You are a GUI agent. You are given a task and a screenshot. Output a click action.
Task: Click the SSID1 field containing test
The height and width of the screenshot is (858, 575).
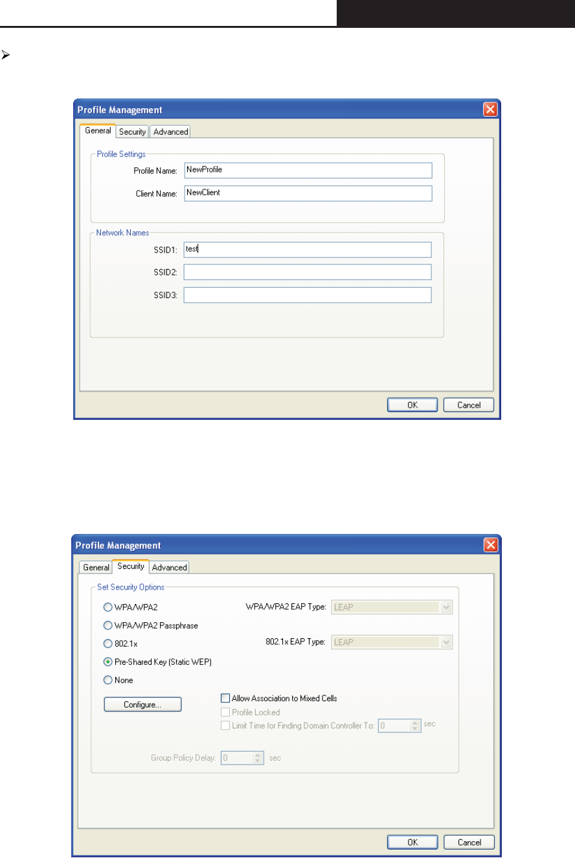tap(308, 249)
